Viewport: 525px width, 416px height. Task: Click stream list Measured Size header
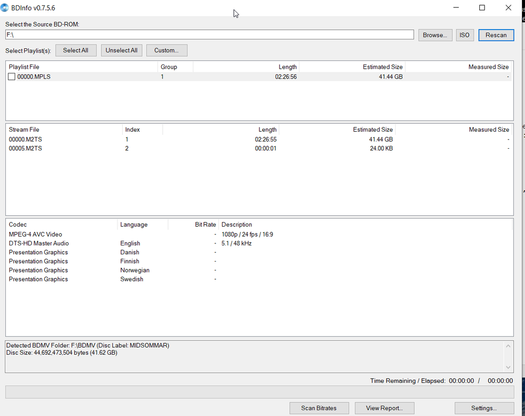[x=453, y=129]
